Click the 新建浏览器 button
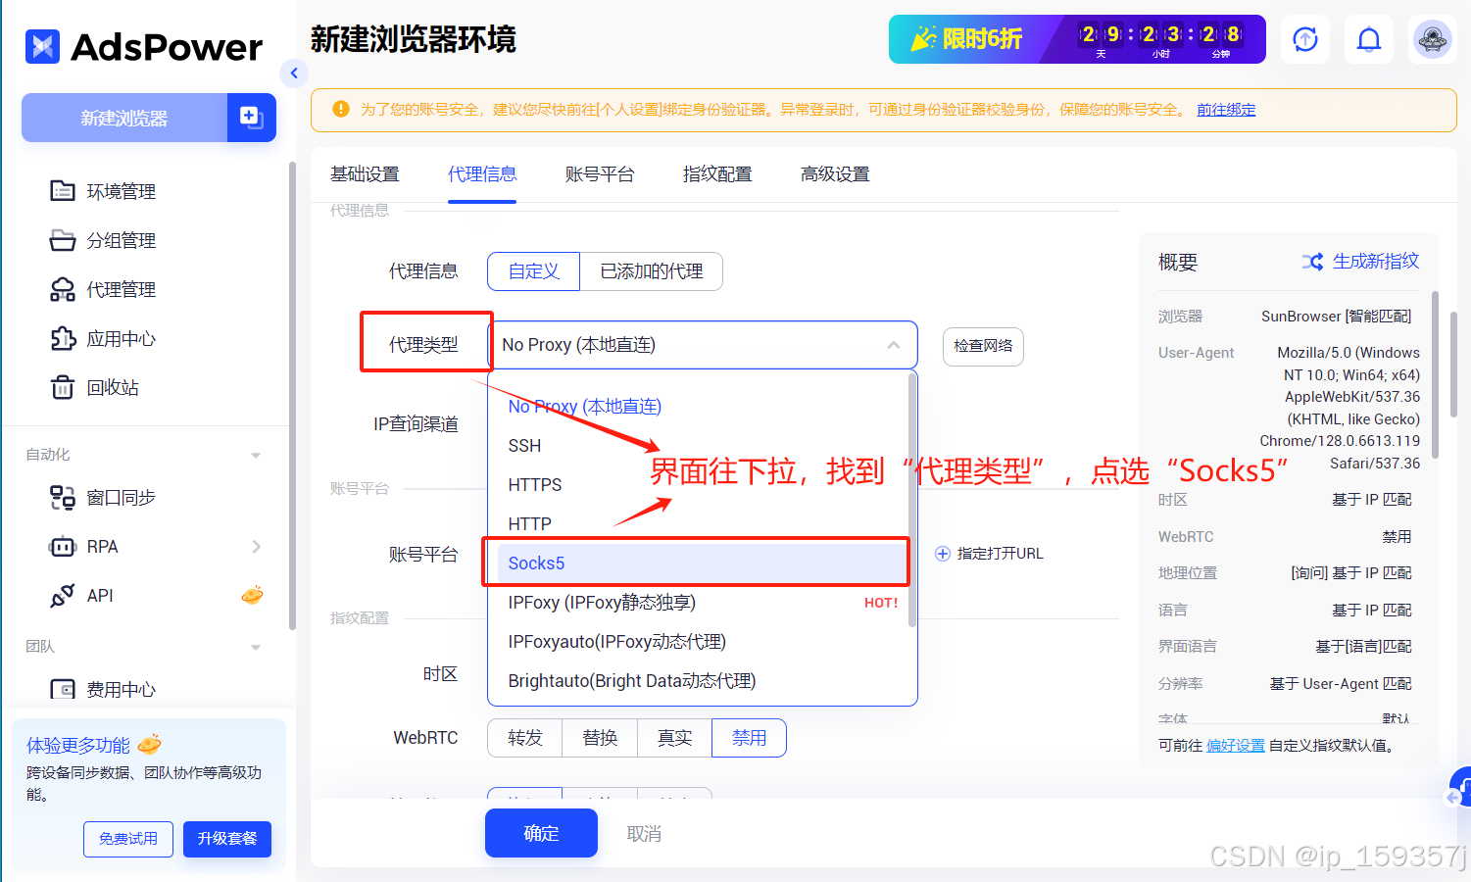1471x882 pixels. tap(124, 118)
